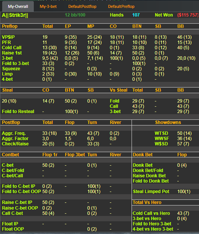Image resolution: width=199 pixels, height=234 pixels.
Task: Open the My-3-bet tab
Action: point(48,6)
